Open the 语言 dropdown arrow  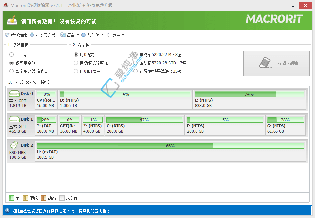pos(78,35)
